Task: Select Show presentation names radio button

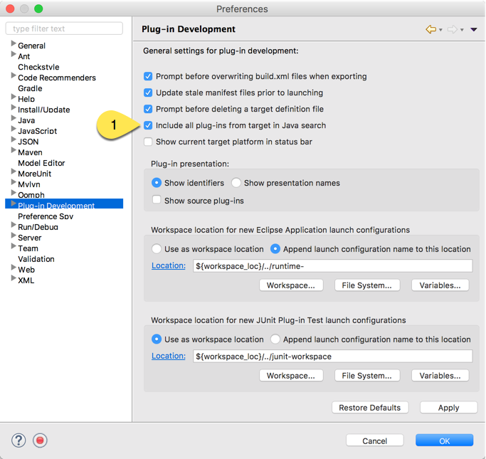Action: [236, 183]
